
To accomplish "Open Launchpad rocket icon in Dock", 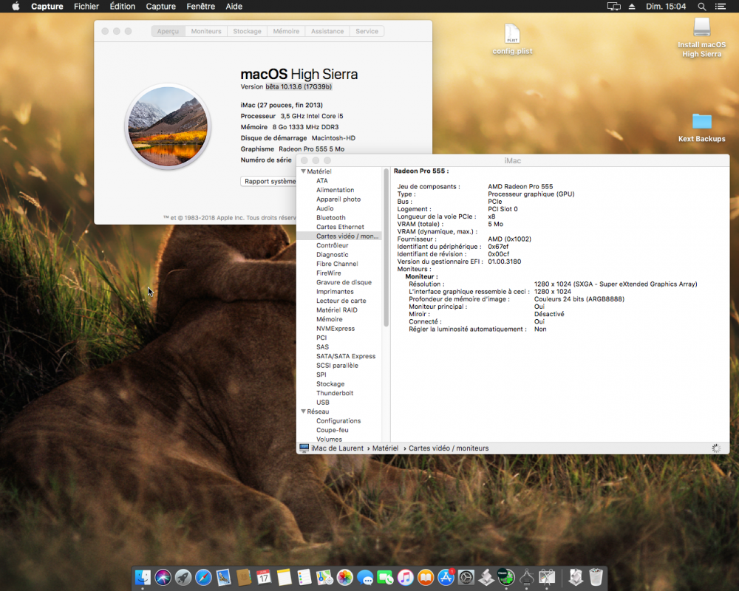I will [183, 577].
